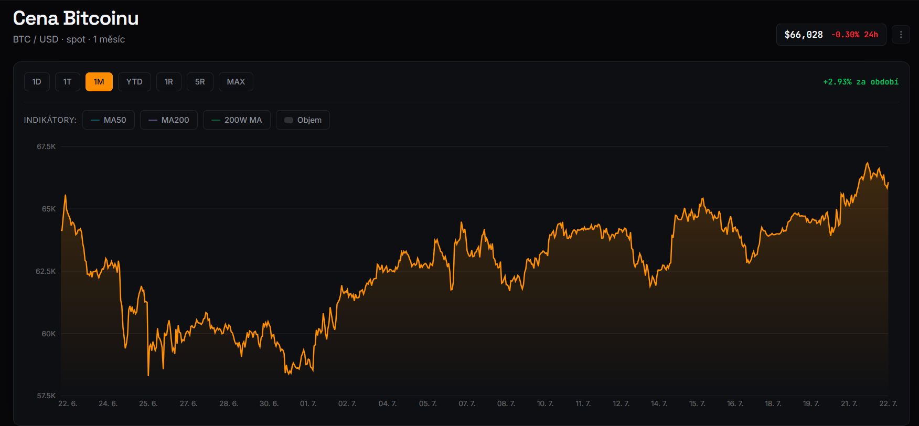Show the MAX full history range
The image size is (919, 426).
pyautogui.click(x=236, y=82)
